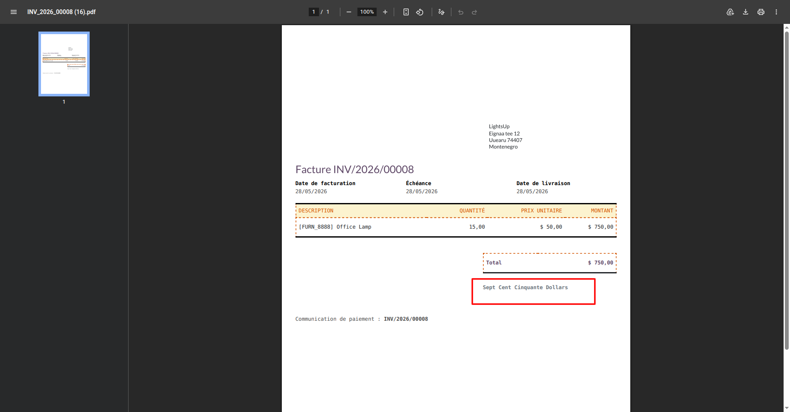Click the DESCRIPTION column header
790x412 pixels.
(316, 211)
